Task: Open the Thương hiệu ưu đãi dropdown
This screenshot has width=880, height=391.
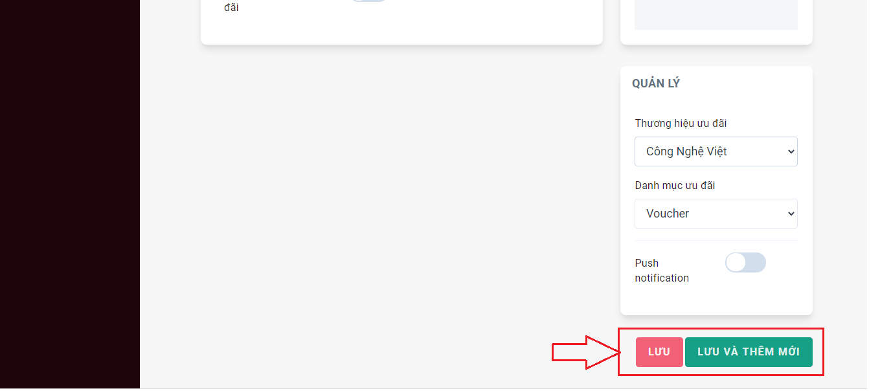Action: pos(716,151)
